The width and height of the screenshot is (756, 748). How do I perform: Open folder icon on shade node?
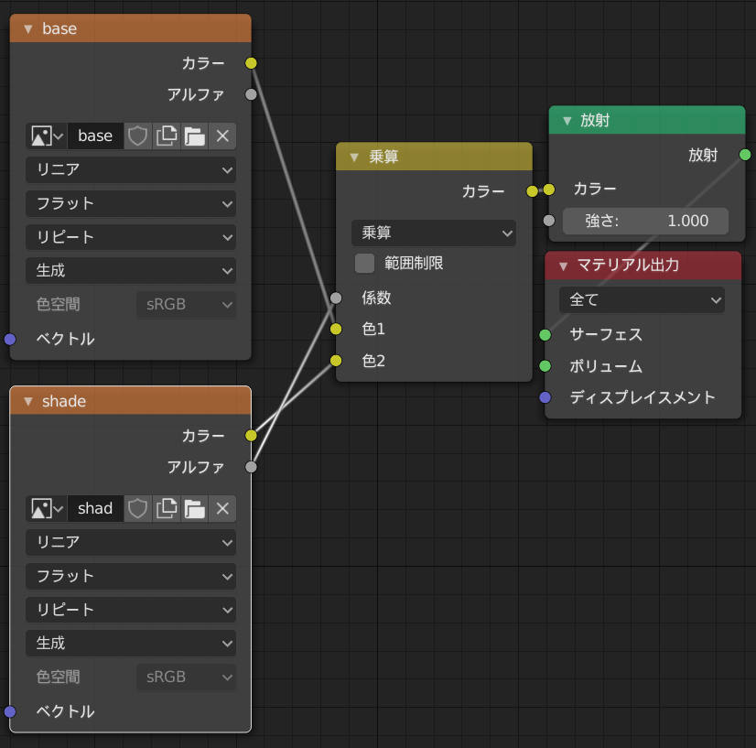coord(194,508)
